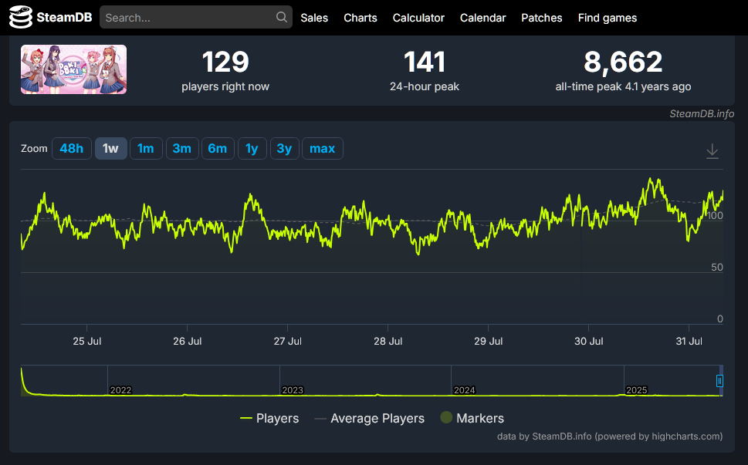Download chart data via the download arrow icon
The height and width of the screenshot is (465, 748).
[712, 151]
